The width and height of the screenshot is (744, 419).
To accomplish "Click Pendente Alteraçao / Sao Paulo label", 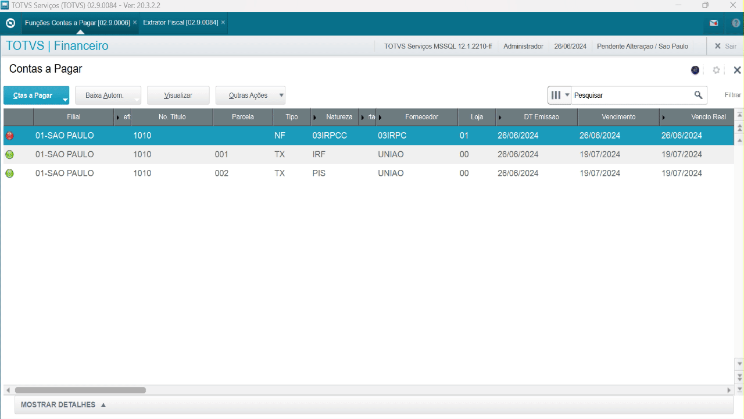I will tap(642, 46).
